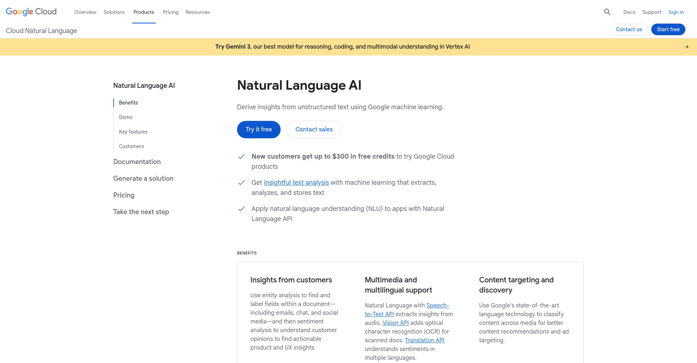Screen dimensions: 697x363
Task: Sign in to Google Cloud
Action: point(676,12)
